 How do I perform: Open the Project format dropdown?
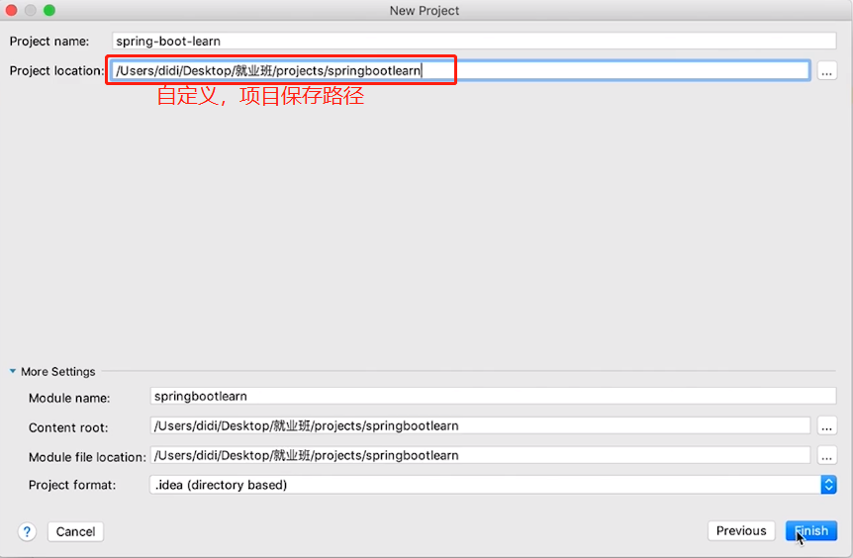pyautogui.click(x=828, y=485)
